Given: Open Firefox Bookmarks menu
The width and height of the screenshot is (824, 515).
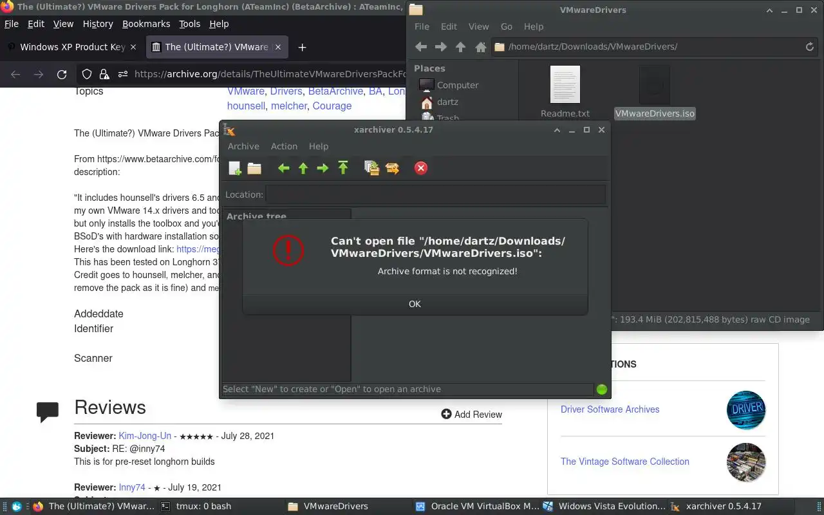Looking at the screenshot, I should [x=146, y=24].
